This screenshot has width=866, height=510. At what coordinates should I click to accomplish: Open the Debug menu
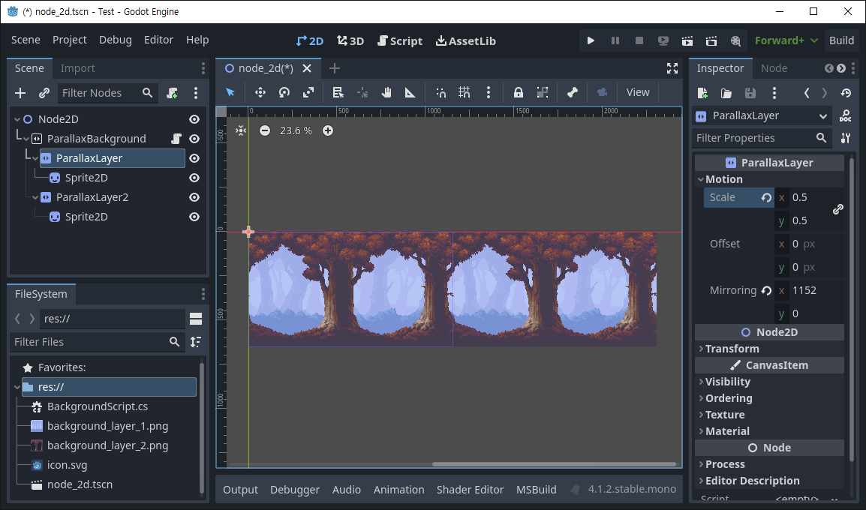[x=116, y=40]
